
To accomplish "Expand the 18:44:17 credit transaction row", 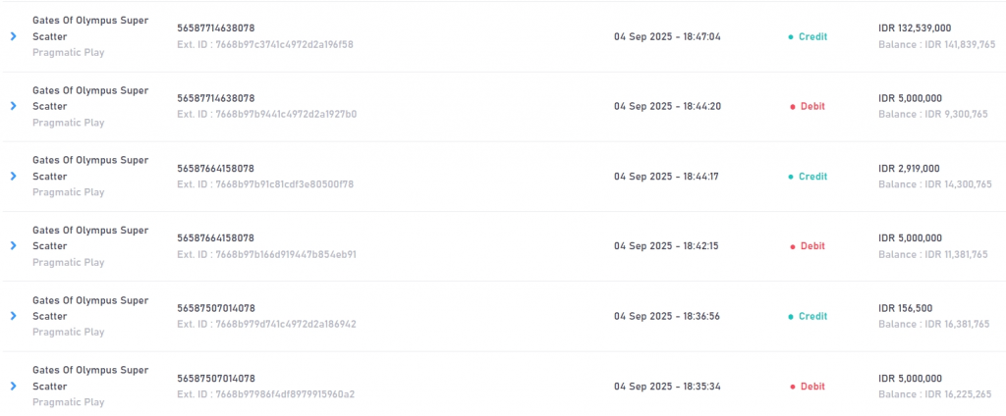I will point(13,176).
